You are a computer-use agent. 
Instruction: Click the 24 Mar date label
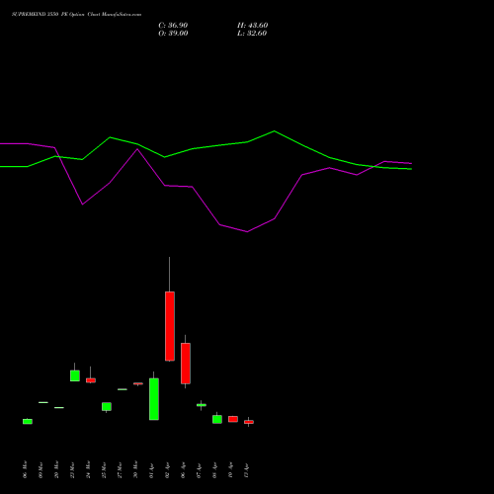coord(88,469)
